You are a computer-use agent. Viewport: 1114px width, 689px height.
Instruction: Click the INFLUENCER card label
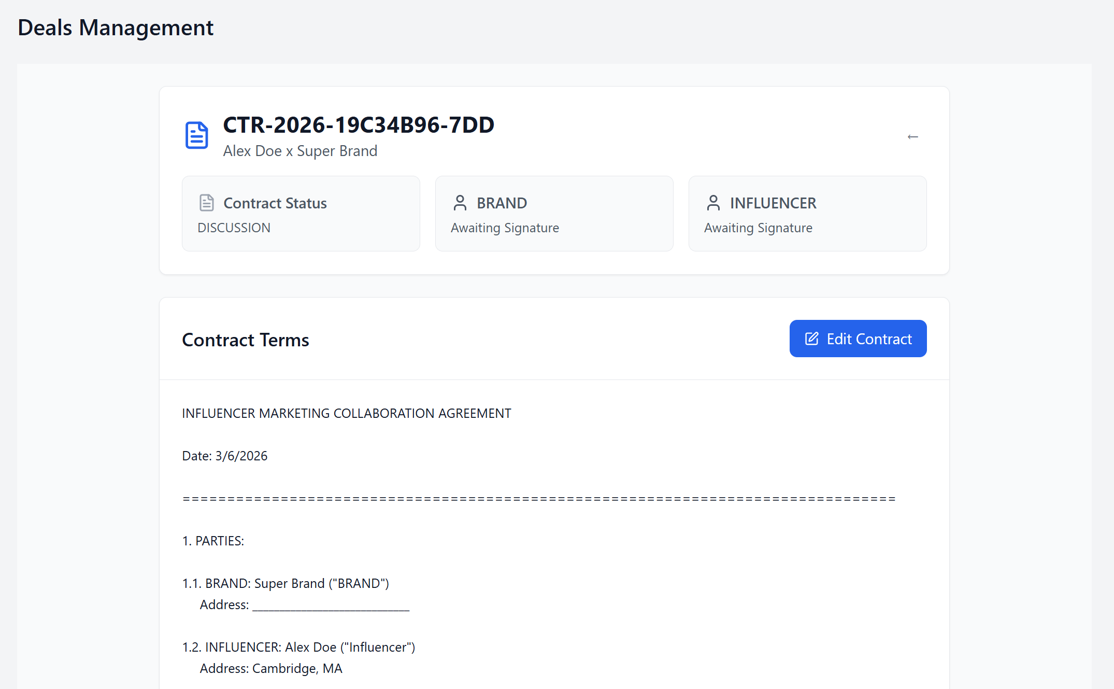[x=773, y=203]
